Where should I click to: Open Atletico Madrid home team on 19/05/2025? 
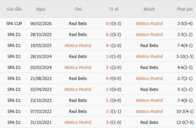(78, 46)
